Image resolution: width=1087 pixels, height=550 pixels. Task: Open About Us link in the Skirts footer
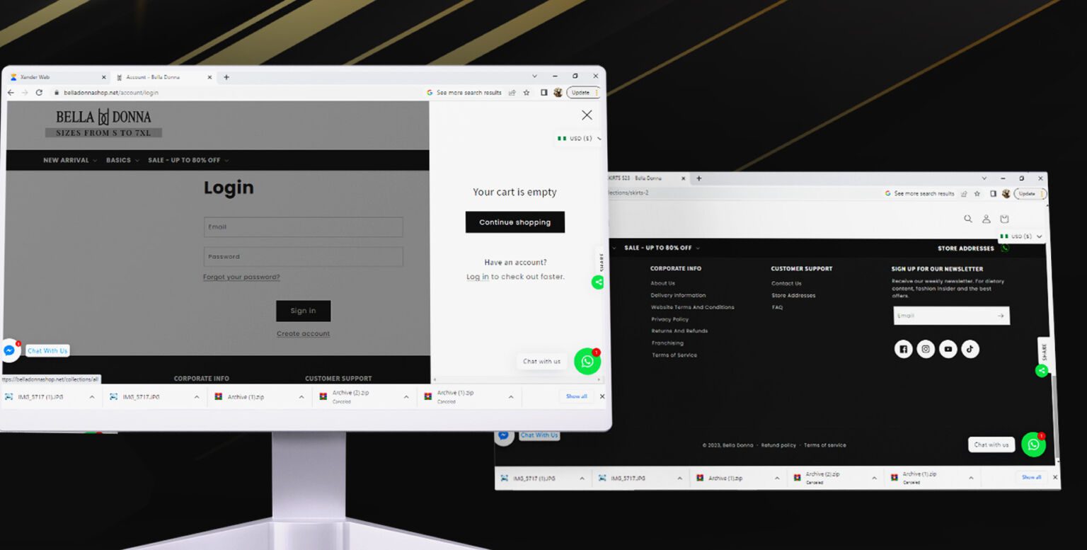coord(662,284)
